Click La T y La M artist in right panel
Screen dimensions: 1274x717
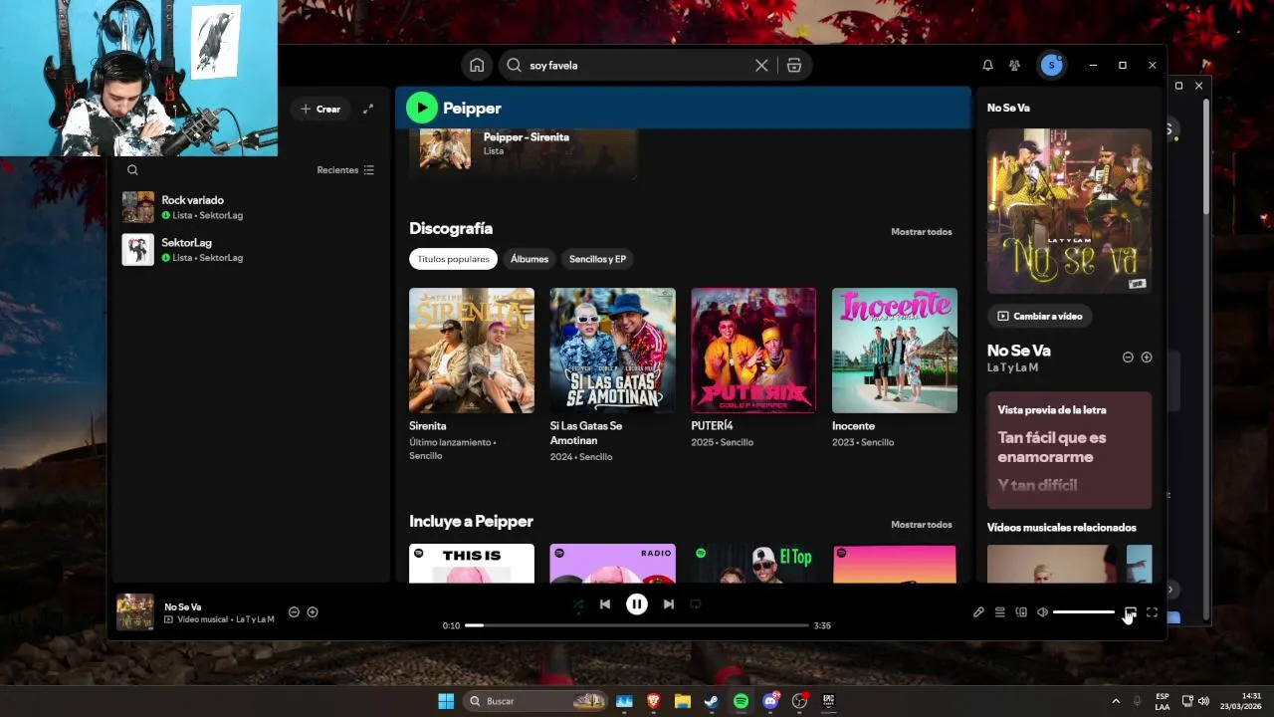(x=1012, y=367)
